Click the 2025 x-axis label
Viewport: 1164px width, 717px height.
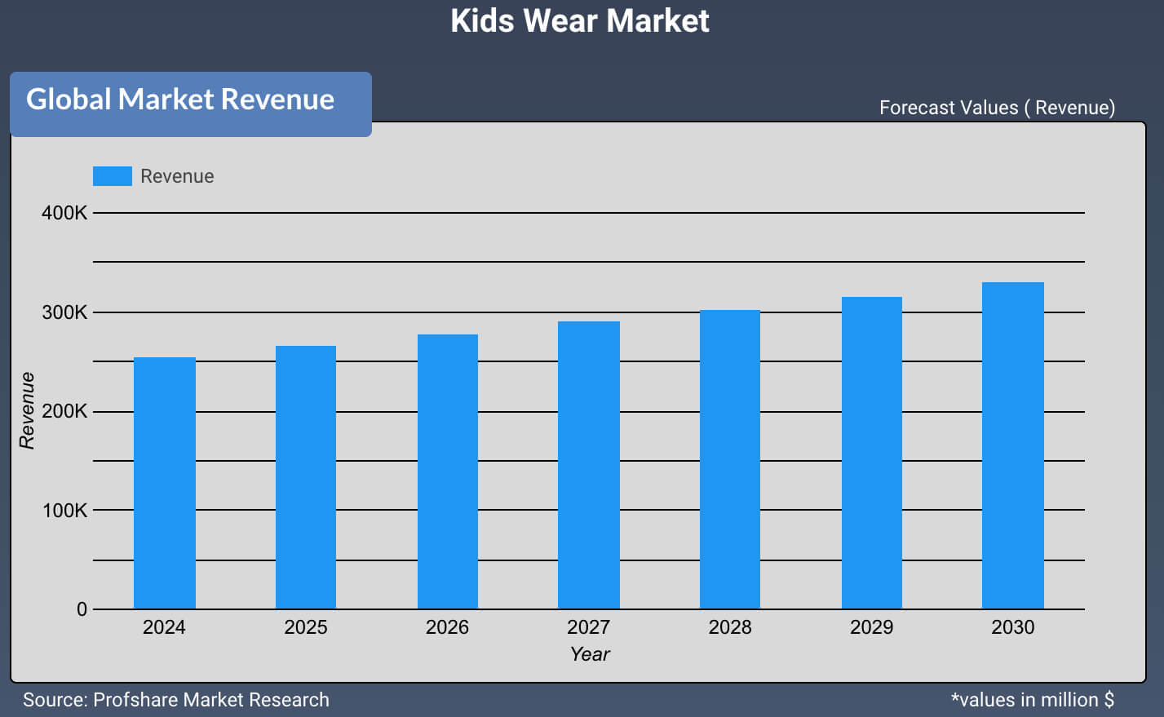point(306,627)
